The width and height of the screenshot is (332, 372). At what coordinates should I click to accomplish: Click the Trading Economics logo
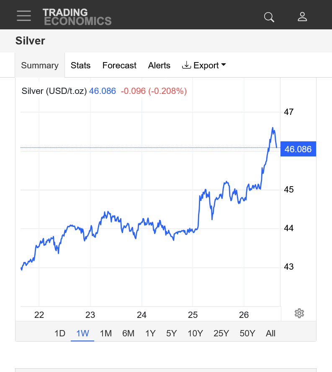point(77,17)
